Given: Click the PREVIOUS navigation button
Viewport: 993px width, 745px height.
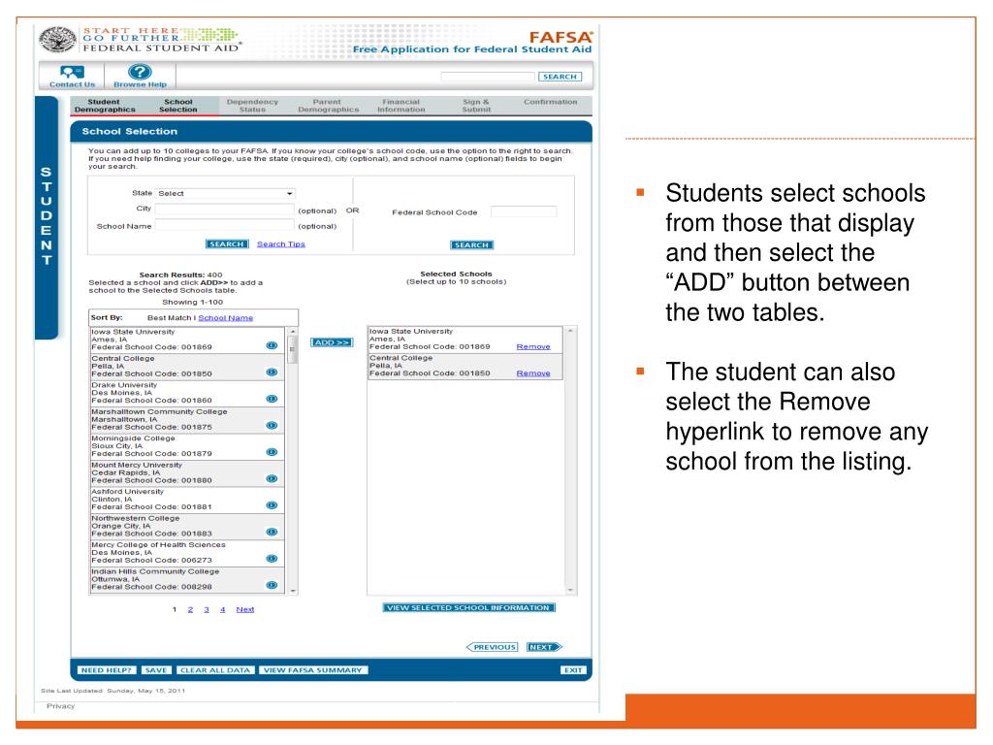Looking at the screenshot, I should pos(492,647).
